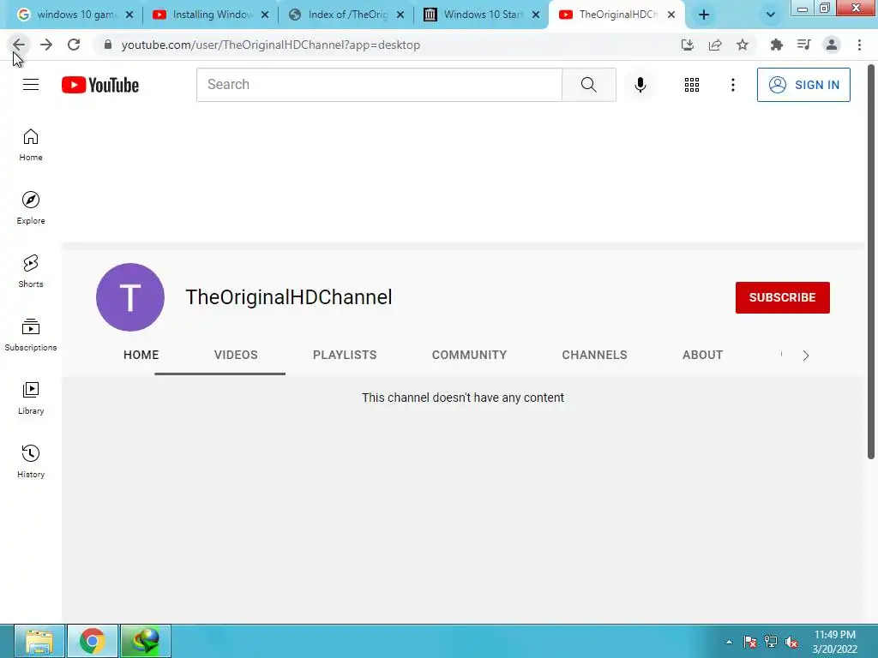This screenshot has height=658, width=878.
Task: Switch to the ABOUT channel tab
Action: click(x=703, y=355)
